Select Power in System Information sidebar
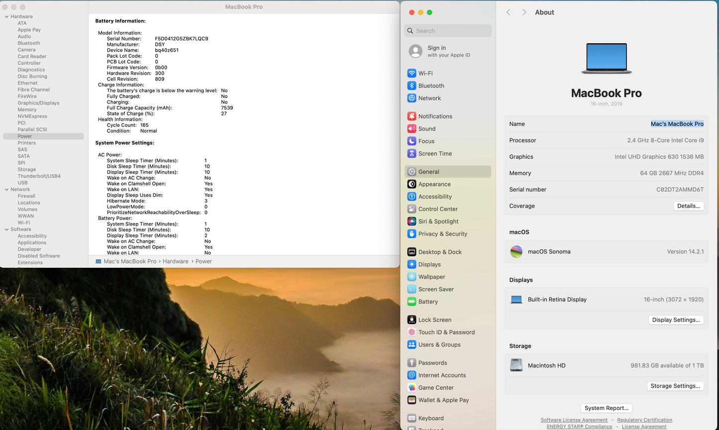Screen dimensions: 719x430 [43, 136]
